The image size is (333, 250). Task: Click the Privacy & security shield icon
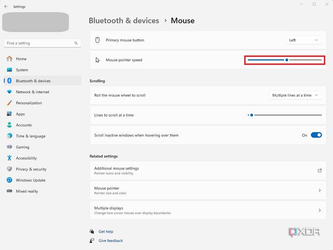pyautogui.click(x=9, y=169)
